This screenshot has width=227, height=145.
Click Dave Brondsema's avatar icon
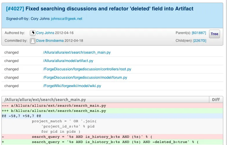coord(33,41)
